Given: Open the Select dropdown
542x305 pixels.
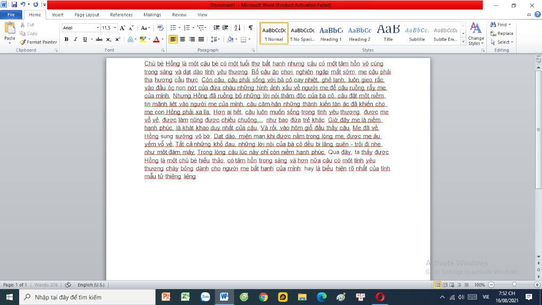Looking at the screenshot, I should coord(502,42).
